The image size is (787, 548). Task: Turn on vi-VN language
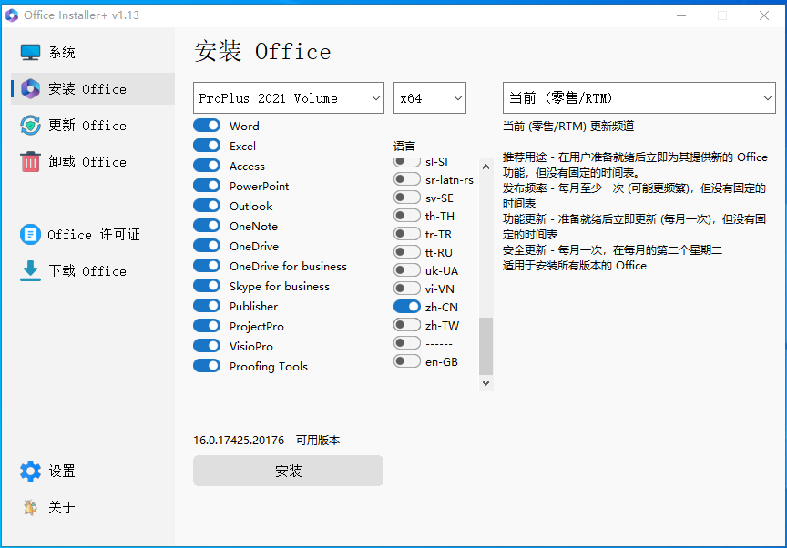(407, 289)
